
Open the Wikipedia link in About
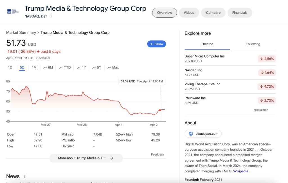click(241, 171)
